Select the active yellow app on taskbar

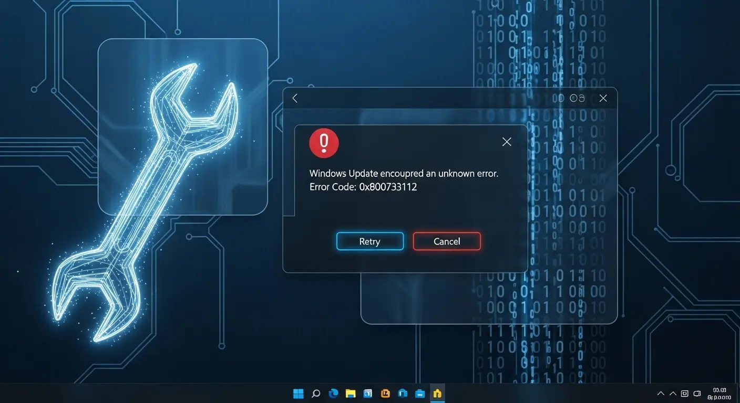pyautogui.click(x=437, y=393)
